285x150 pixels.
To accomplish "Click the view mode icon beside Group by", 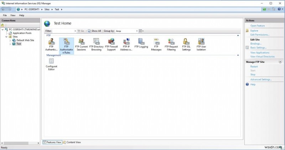I will [141, 31].
